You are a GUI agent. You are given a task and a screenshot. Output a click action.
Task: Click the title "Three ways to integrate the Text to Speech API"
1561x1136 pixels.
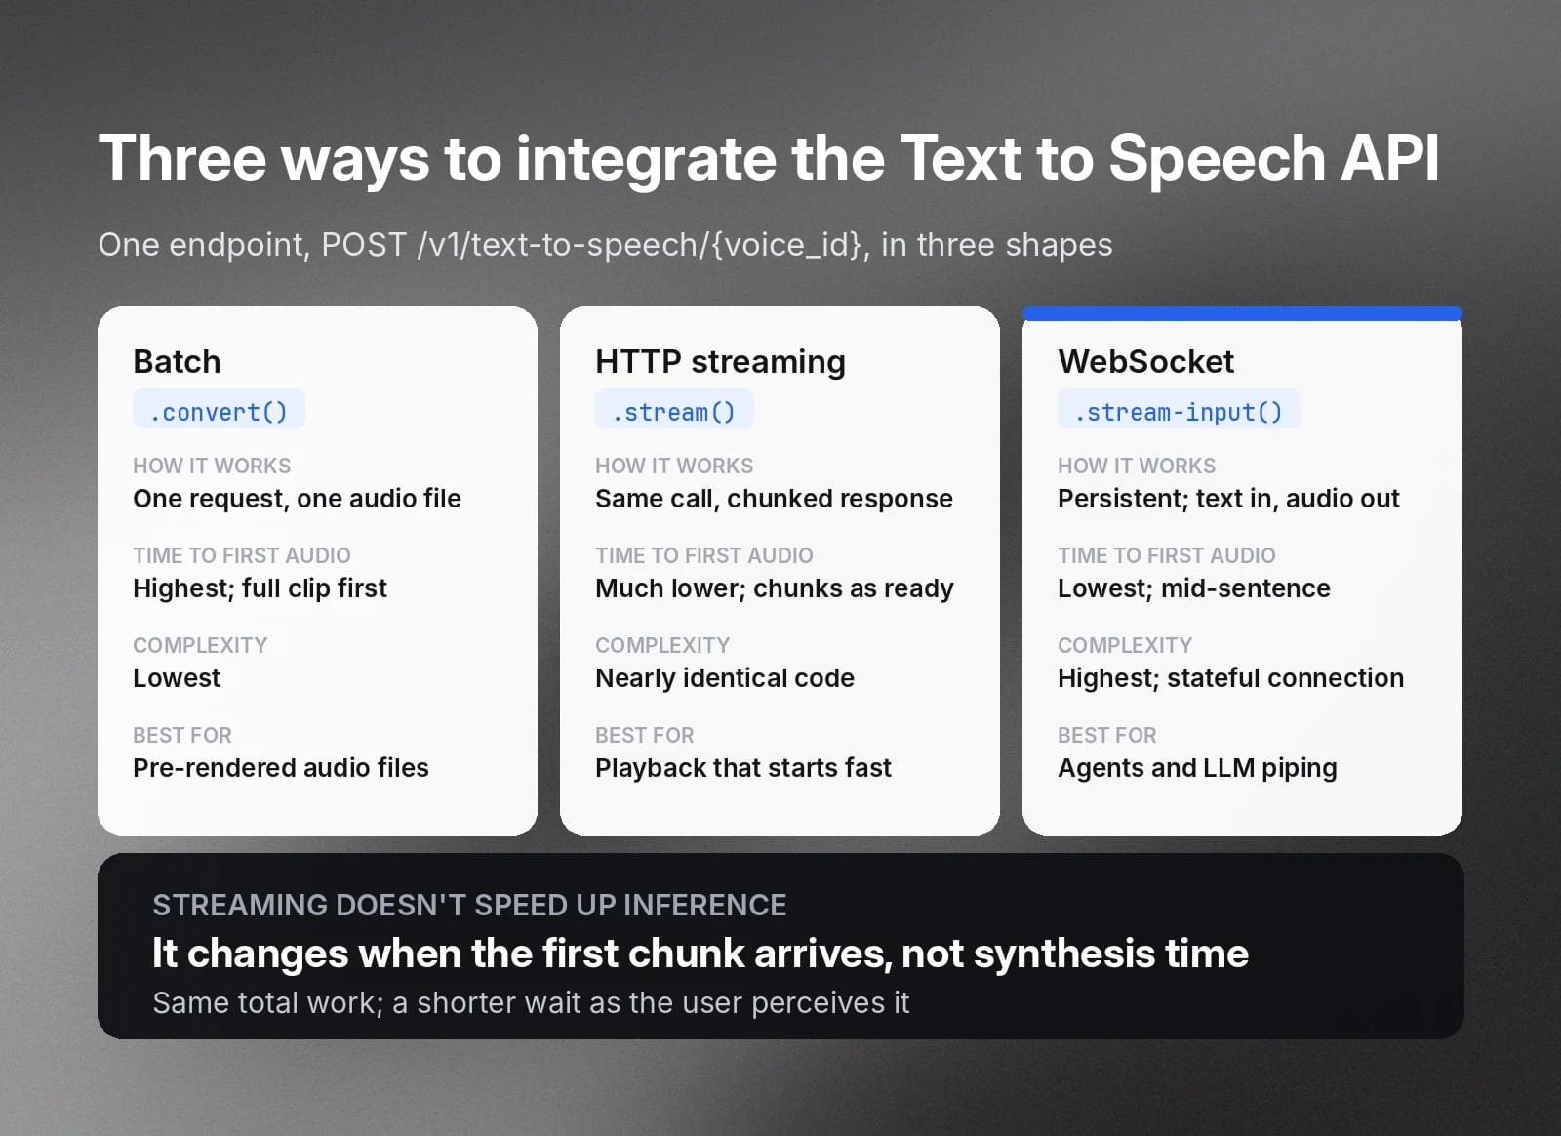[x=769, y=160]
